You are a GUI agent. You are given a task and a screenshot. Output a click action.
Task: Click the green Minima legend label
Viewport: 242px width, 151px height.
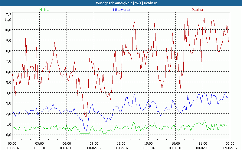44,10
